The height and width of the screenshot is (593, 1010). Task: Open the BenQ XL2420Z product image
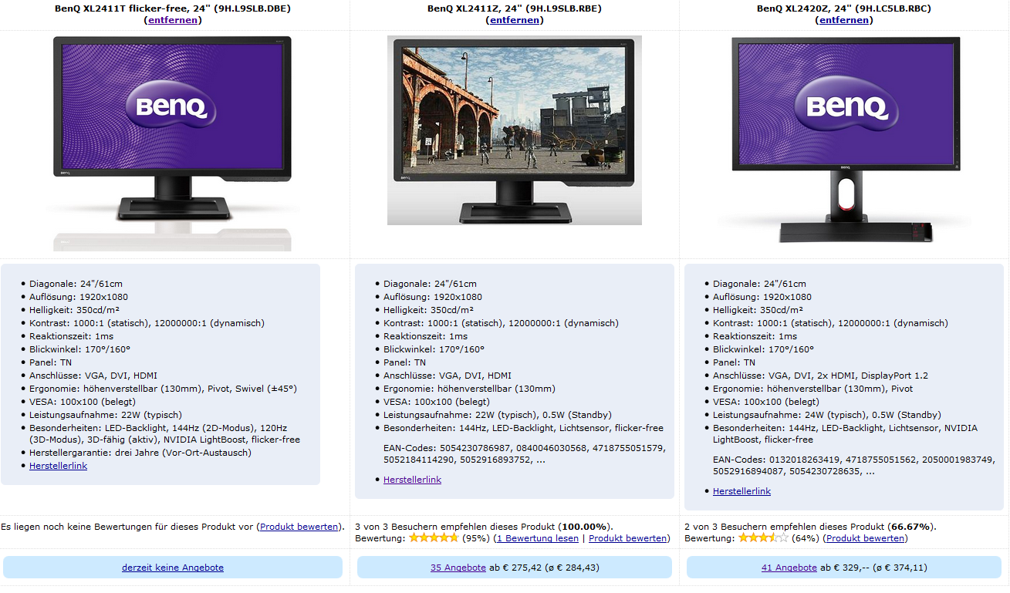click(x=844, y=140)
